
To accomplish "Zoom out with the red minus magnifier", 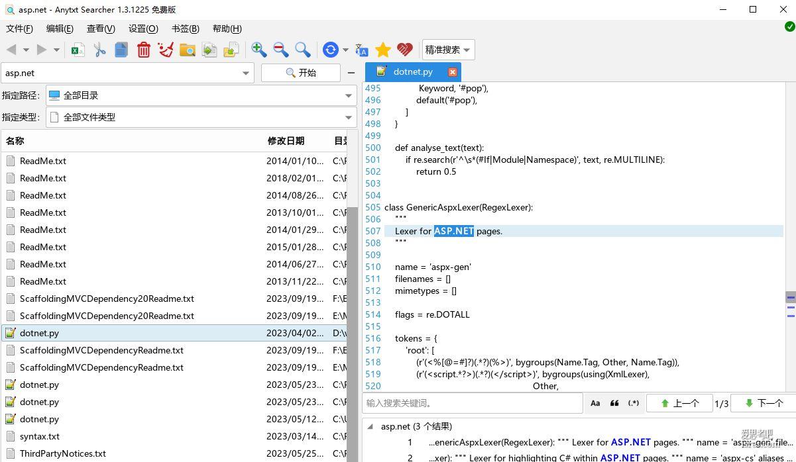I will click(281, 50).
